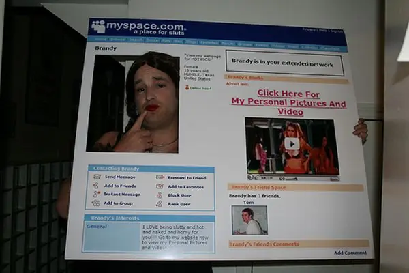Click the Send Message envelope icon

(x=97, y=177)
